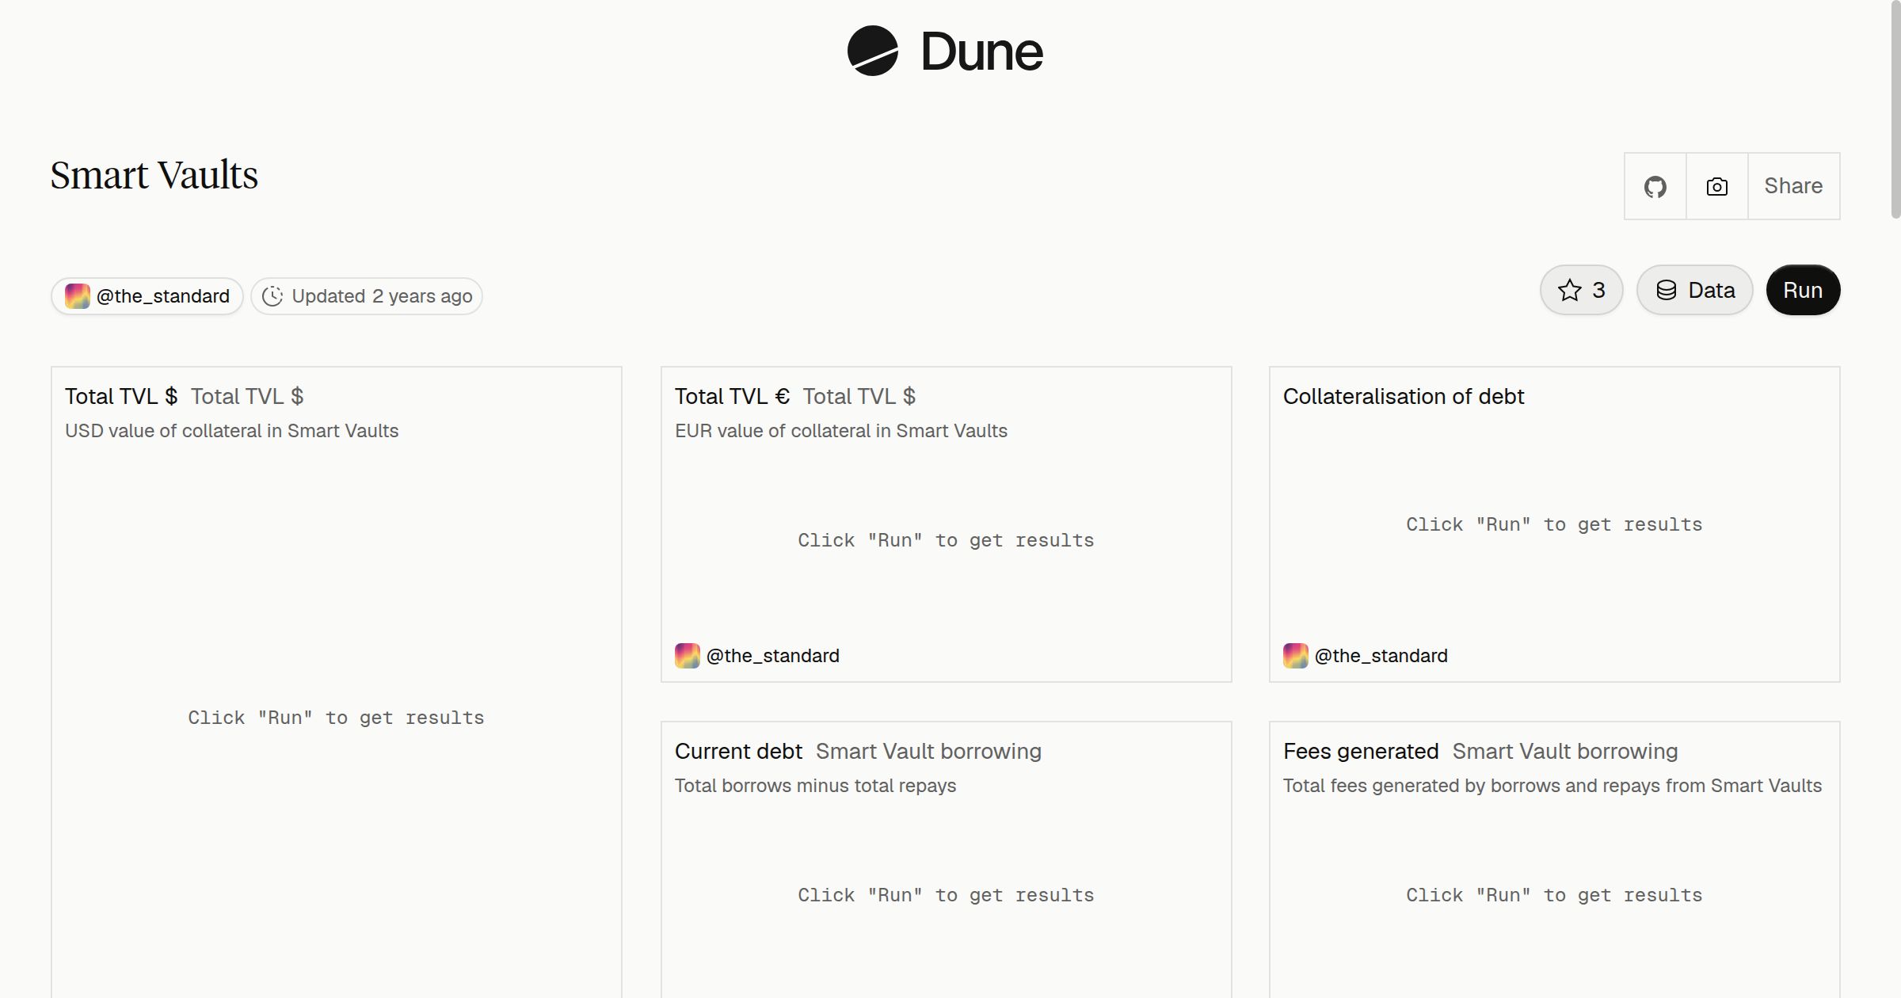1901x998 pixels.
Task: Open the Collateralisation of debt title
Action: [1404, 396]
